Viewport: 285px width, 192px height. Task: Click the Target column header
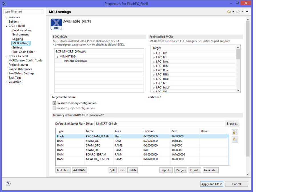(x=194, y=48)
